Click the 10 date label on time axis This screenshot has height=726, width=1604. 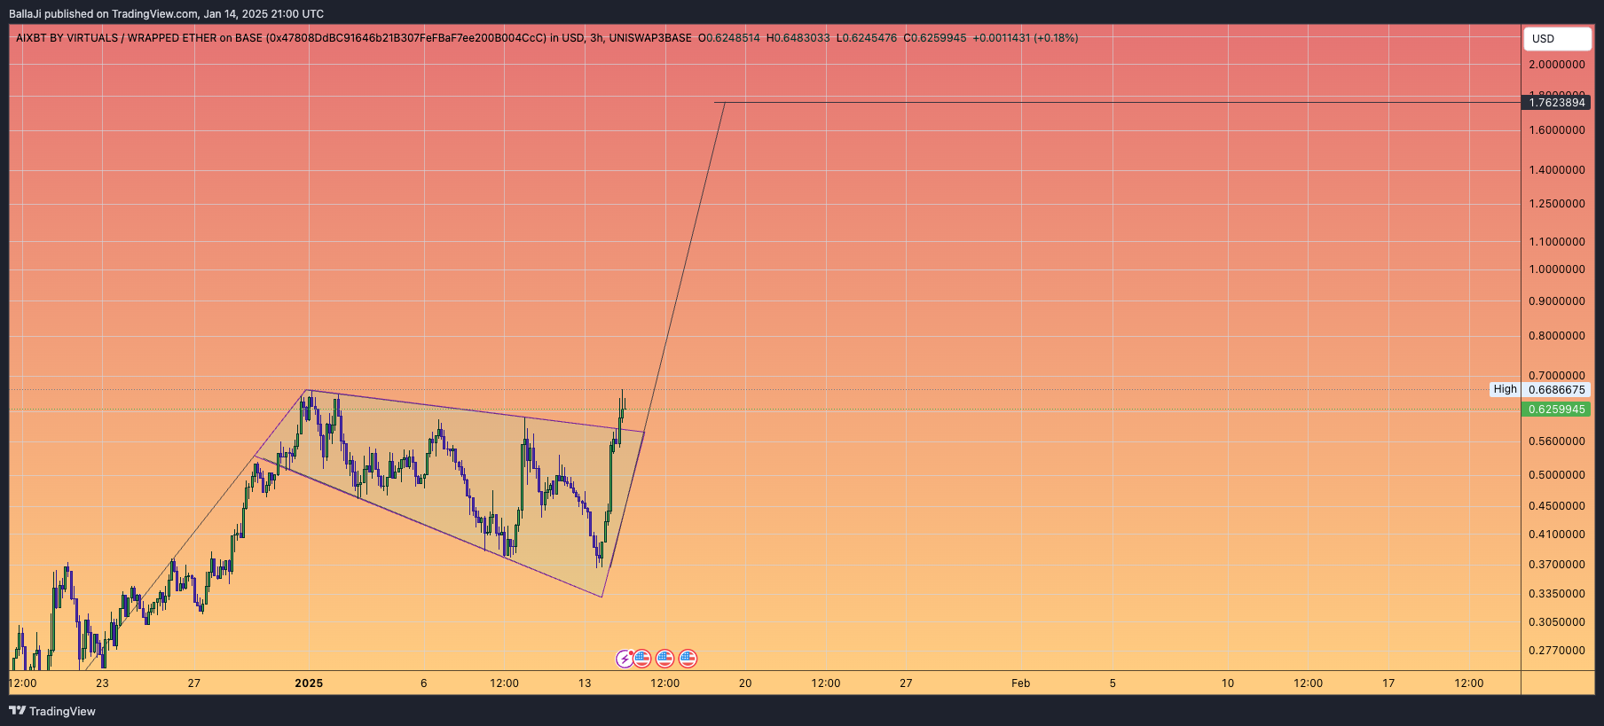click(1228, 683)
